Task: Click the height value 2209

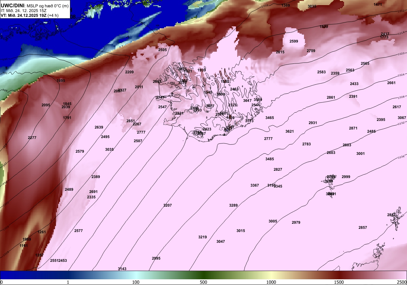Action: pos(129,72)
